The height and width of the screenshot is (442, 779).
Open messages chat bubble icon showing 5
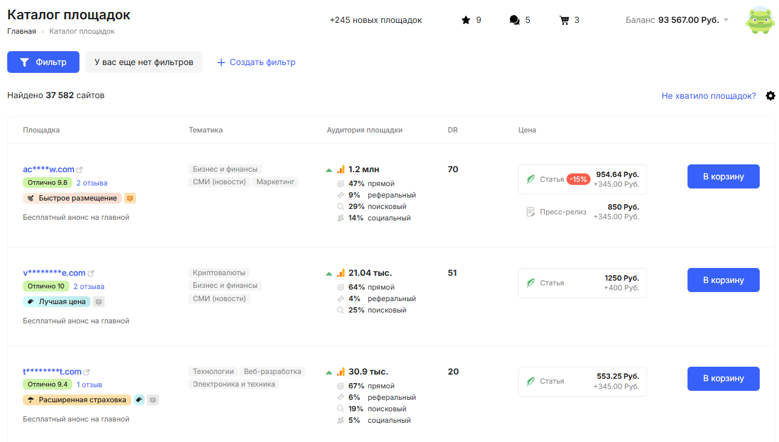tap(514, 20)
